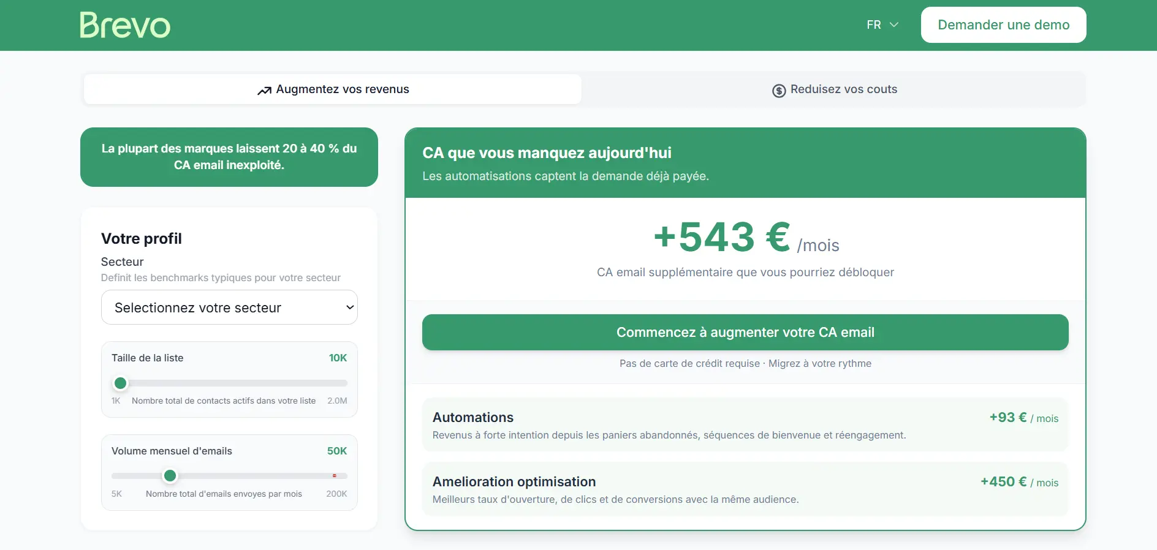Expand the FR chevron arrow

pyautogui.click(x=894, y=25)
